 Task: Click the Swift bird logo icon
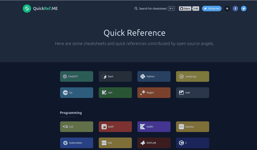click(104, 126)
